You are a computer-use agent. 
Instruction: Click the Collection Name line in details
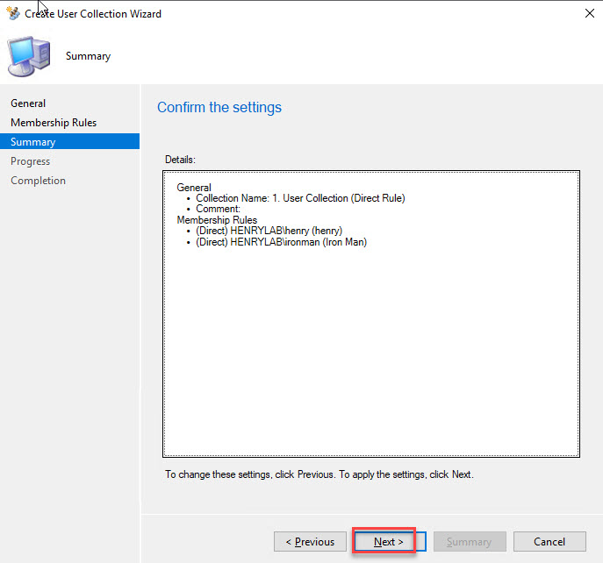point(300,198)
